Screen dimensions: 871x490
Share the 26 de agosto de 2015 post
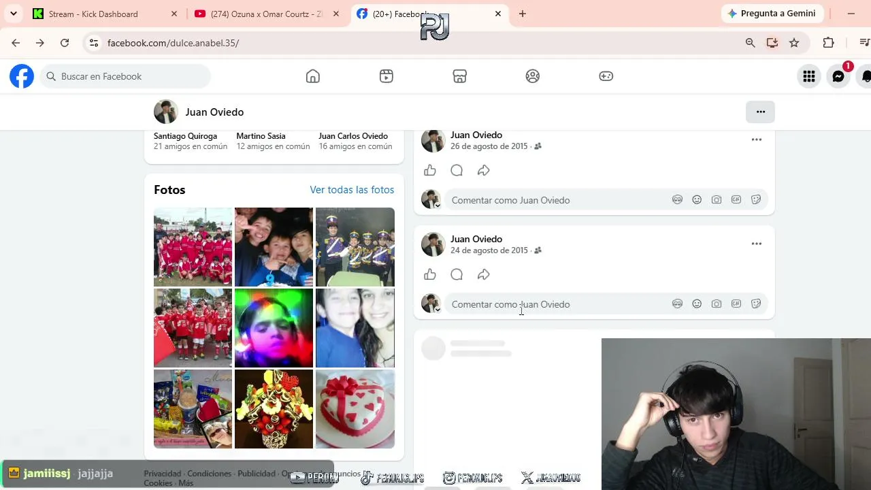484,170
